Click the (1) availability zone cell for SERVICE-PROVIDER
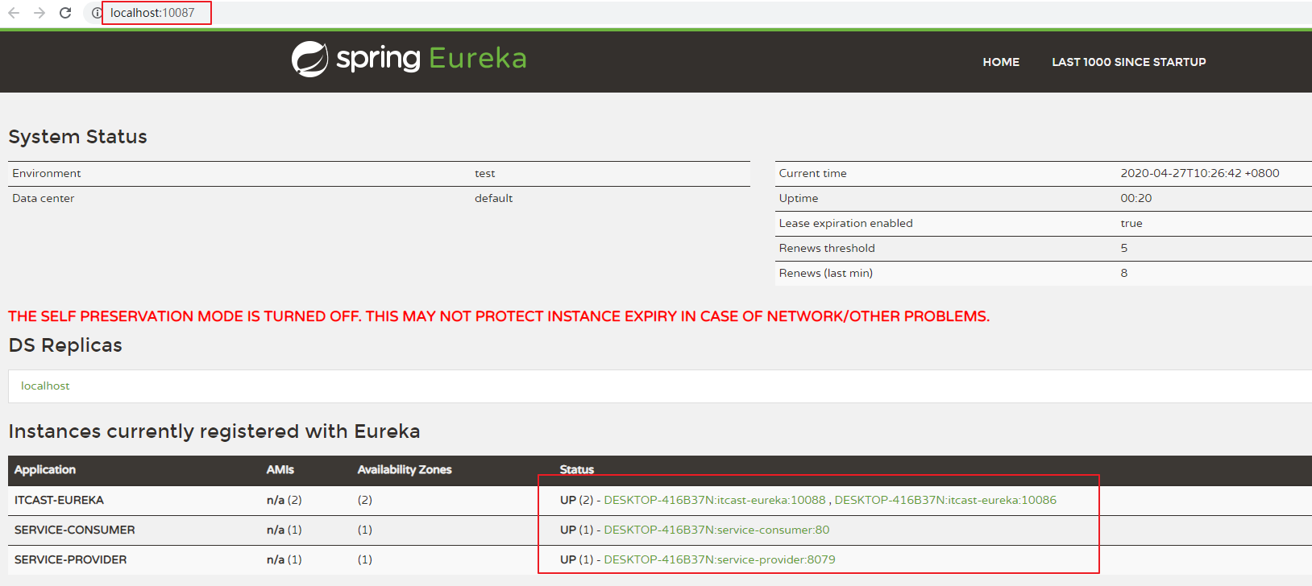This screenshot has height=586, width=1312. point(365,559)
